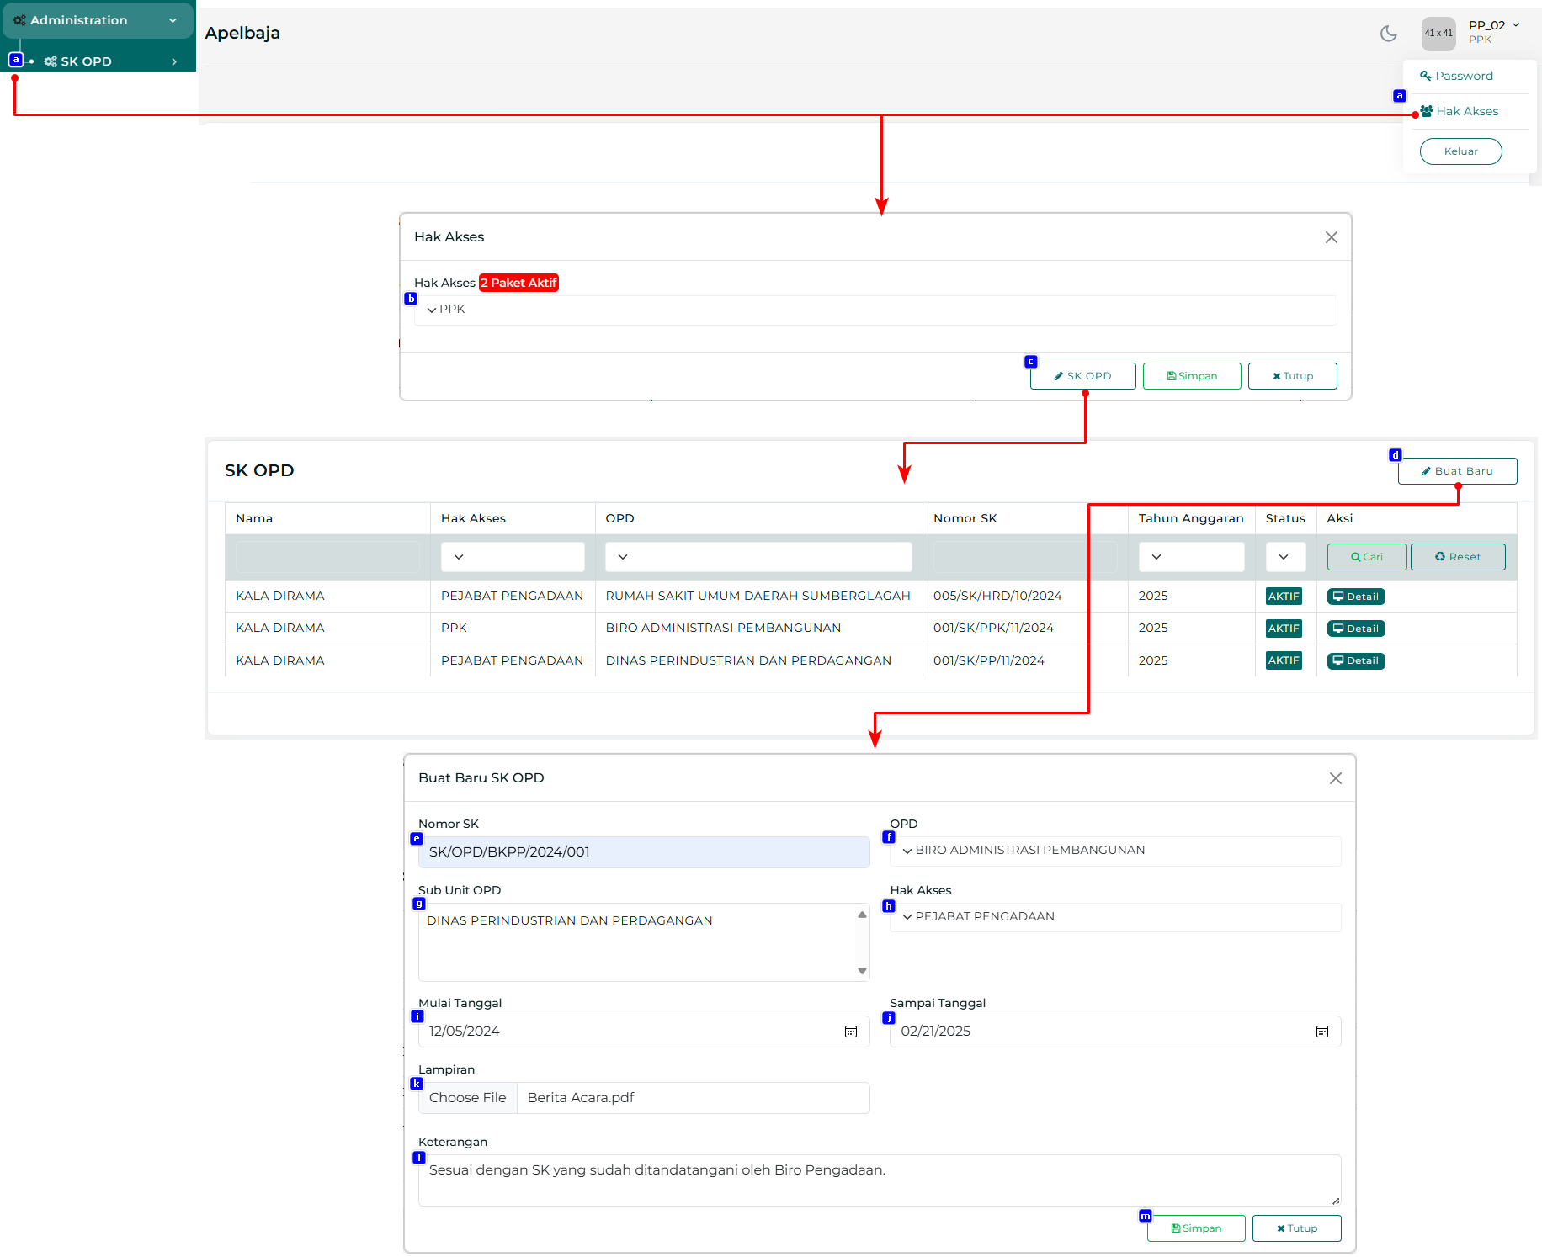Open the PPK Hak Akses dropdown
The image size is (1542, 1257).
coord(875,310)
